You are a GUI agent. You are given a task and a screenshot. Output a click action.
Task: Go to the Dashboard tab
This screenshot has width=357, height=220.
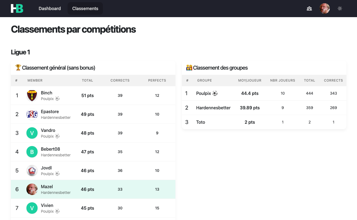(x=50, y=8)
